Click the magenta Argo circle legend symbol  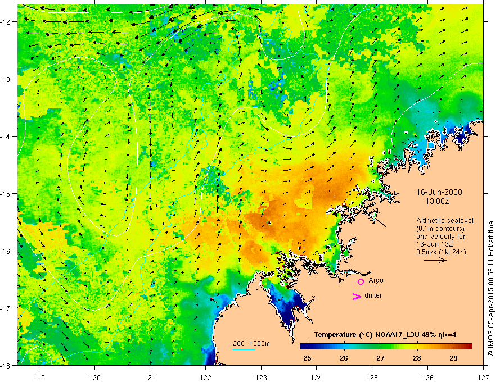coord(361,281)
